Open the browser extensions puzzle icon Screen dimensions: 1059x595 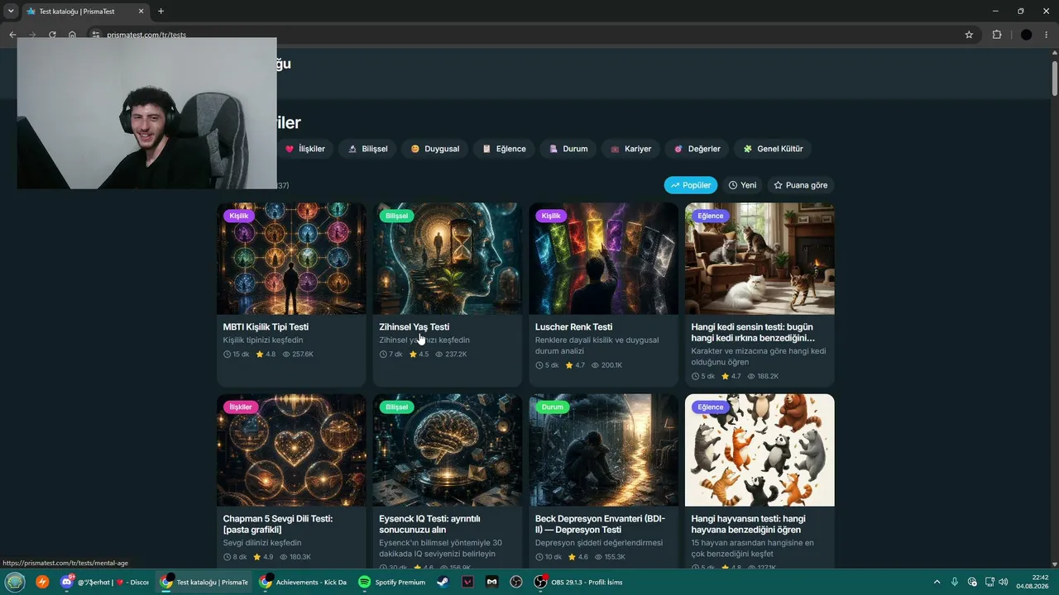[x=996, y=35]
